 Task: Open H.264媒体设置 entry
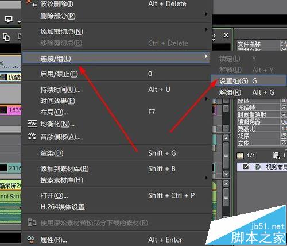point(117,207)
